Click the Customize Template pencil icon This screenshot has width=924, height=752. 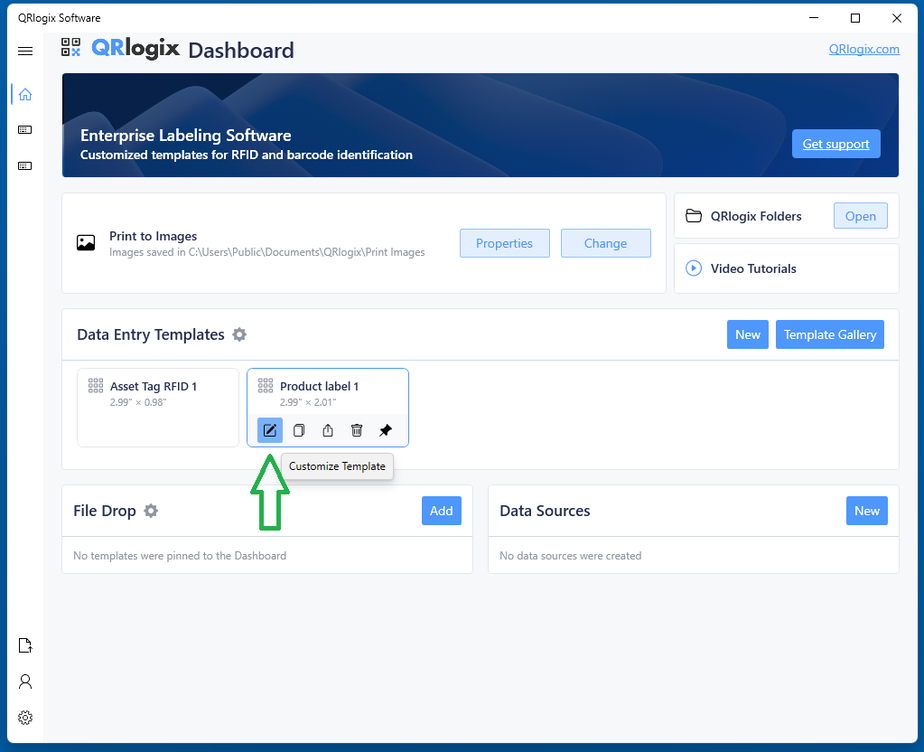(x=269, y=430)
